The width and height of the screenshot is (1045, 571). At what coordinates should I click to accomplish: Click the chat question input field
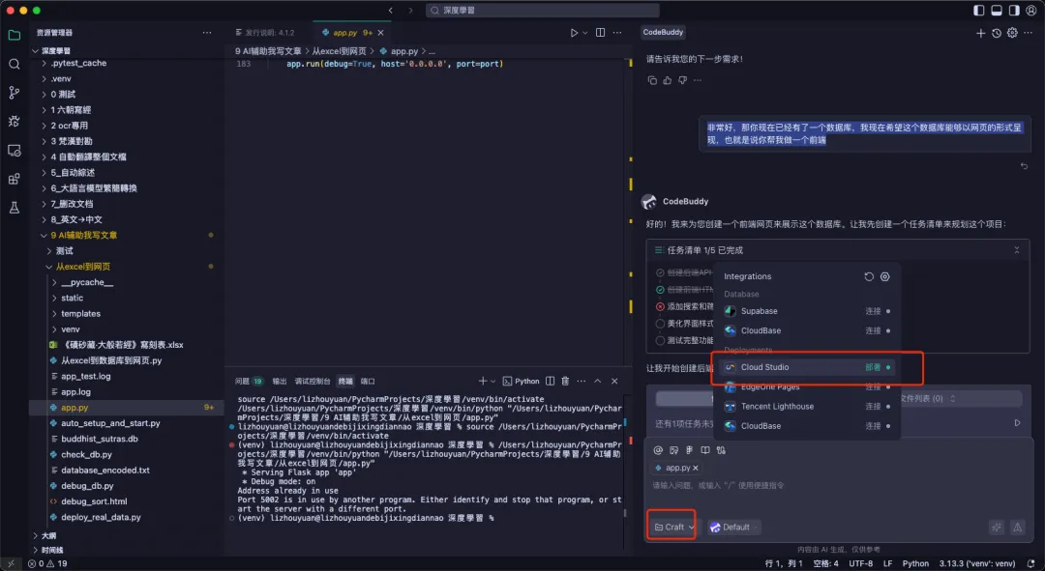click(838, 486)
